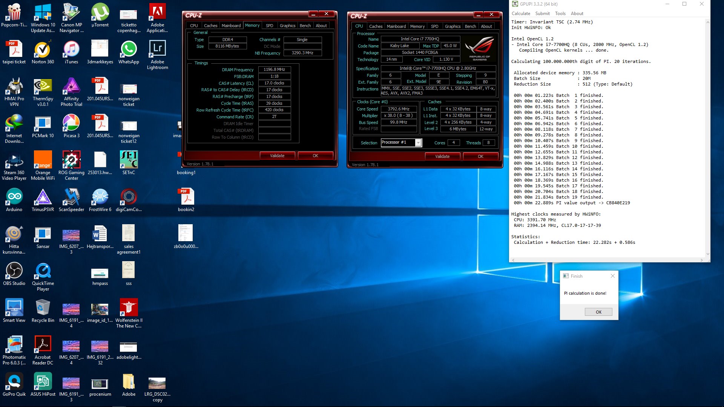Open Orange Mobile WiFi icon
Image resolution: width=724 pixels, height=407 pixels.
click(x=43, y=166)
